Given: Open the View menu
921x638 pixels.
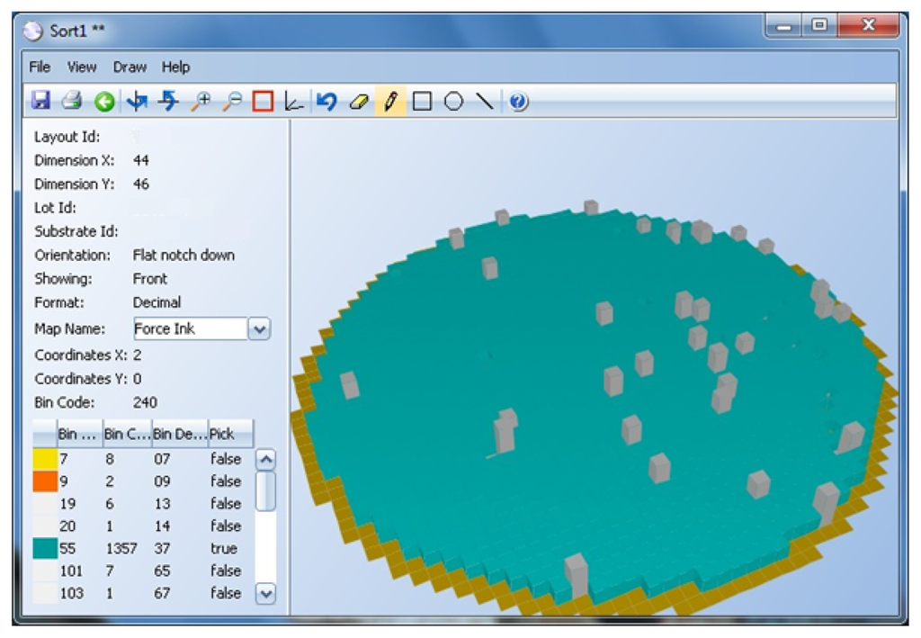Looking at the screenshot, I should tap(82, 67).
